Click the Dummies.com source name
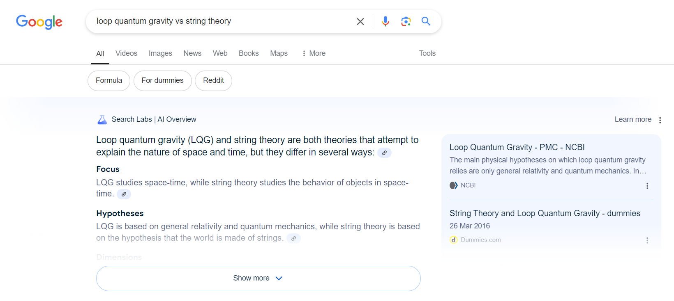The height and width of the screenshot is (301, 674). coord(481,240)
